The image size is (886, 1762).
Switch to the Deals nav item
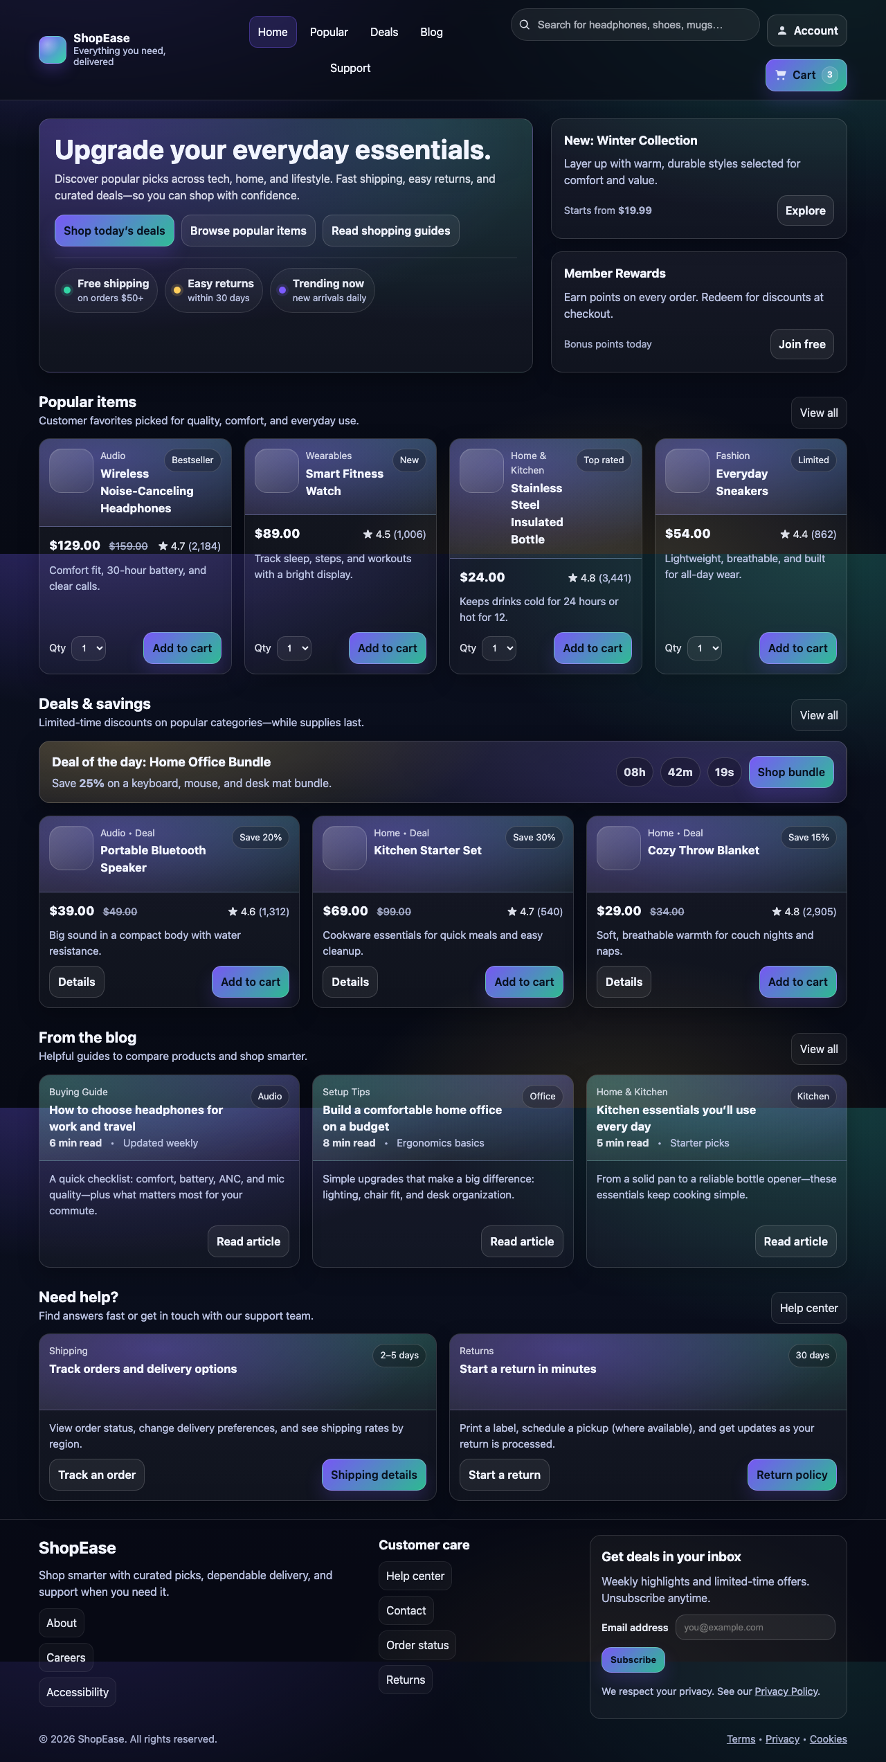coord(383,32)
